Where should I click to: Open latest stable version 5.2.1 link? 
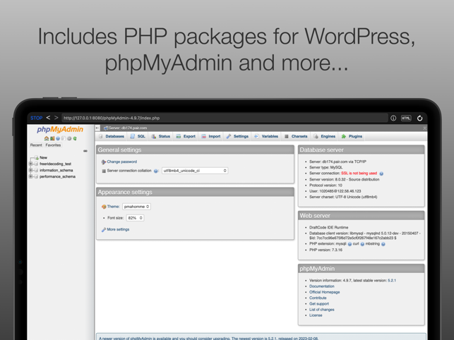(392, 280)
